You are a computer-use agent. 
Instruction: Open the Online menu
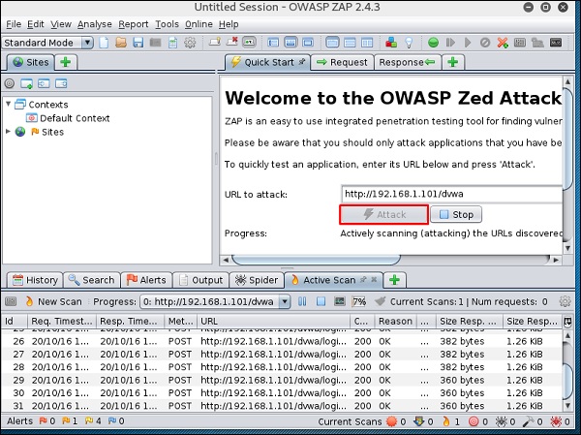click(x=199, y=24)
